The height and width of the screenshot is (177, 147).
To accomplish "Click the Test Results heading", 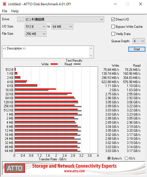I will (x=74, y=61).
